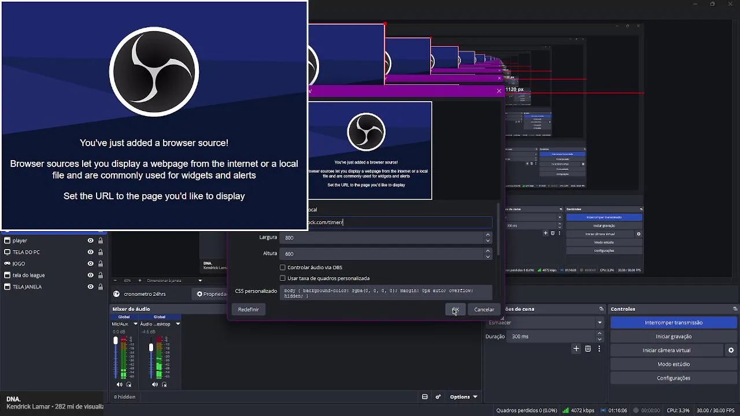The image size is (740, 416).
Task: Open advanced audio properties gears icon
Action: (x=438, y=397)
